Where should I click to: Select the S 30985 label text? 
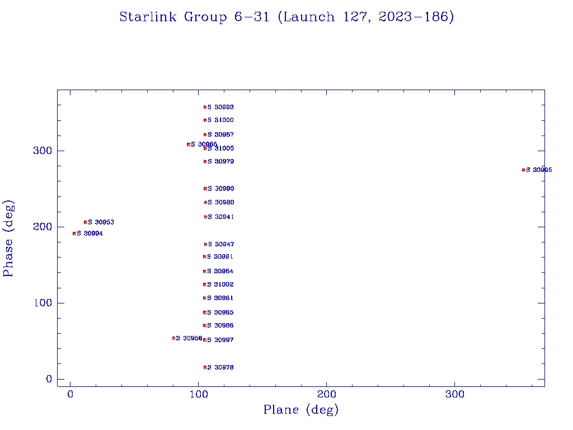pyautogui.click(x=220, y=312)
